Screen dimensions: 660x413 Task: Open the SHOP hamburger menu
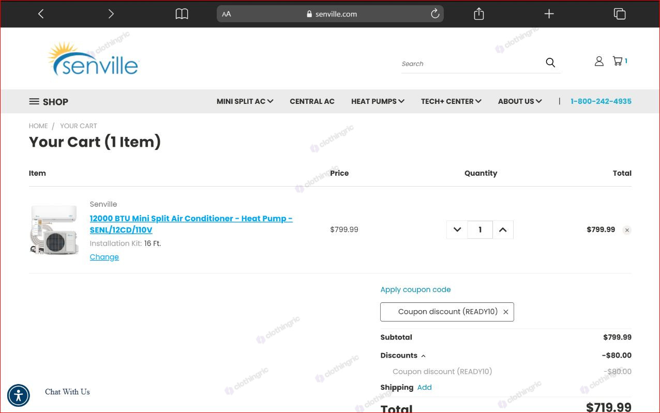coord(49,102)
